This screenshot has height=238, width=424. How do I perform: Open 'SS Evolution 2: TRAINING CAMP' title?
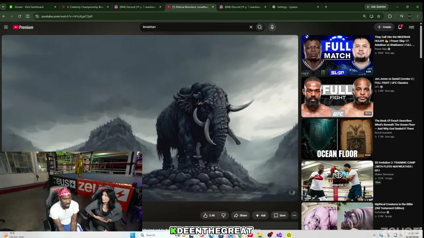tap(395, 166)
